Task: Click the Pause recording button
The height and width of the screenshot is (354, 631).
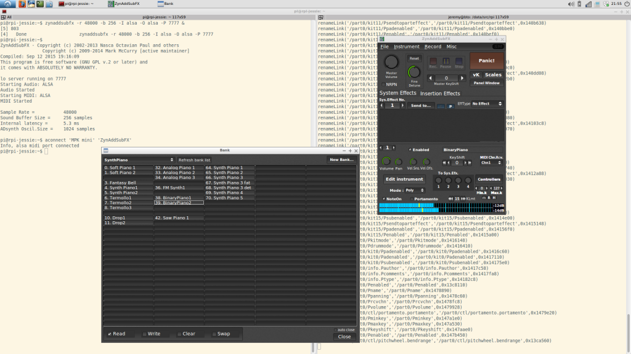Action: [x=446, y=61]
